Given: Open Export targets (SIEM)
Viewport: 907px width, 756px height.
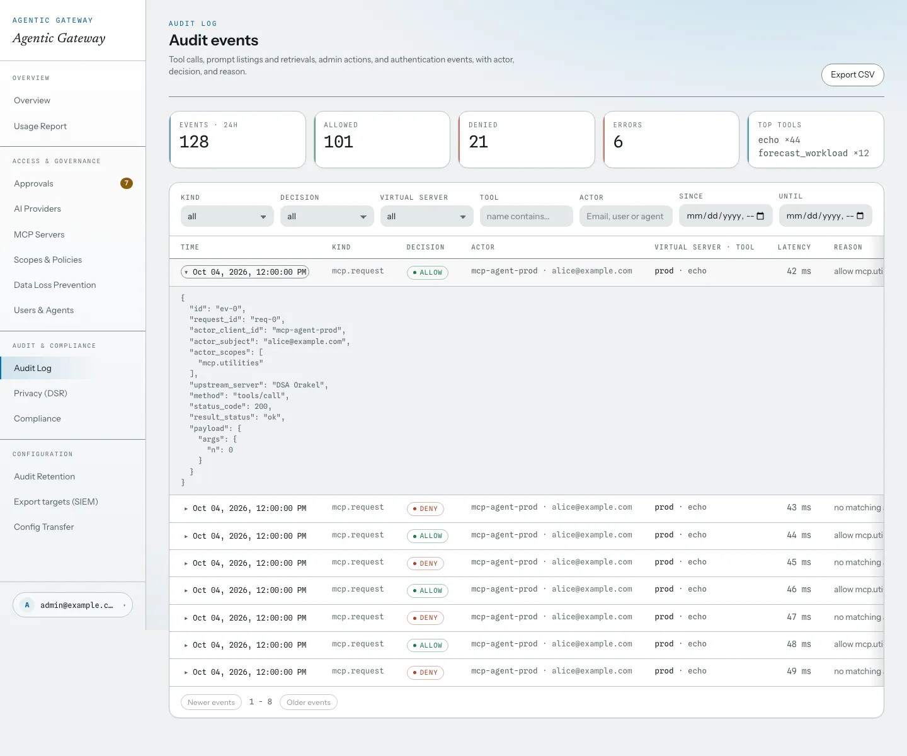Looking at the screenshot, I should pyautogui.click(x=73, y=501).
